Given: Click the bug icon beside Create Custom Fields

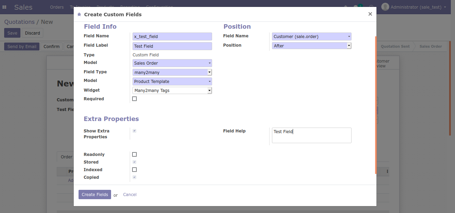Looking at the screenshot, I should 79,15.
